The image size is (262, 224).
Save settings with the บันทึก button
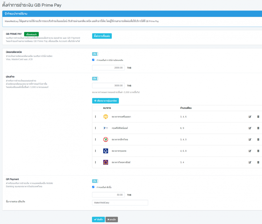point(99,219)
